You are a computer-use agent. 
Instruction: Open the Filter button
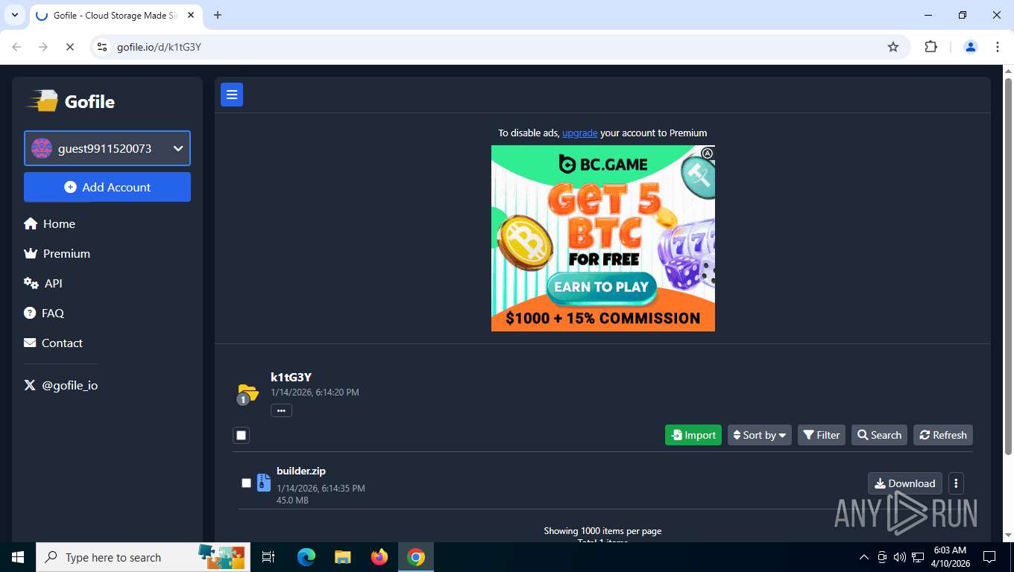pos(822,435)
